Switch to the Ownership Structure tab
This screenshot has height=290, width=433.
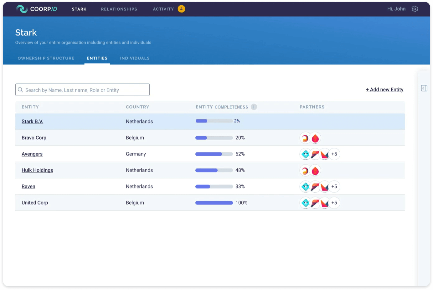click(x=46, y=58)
